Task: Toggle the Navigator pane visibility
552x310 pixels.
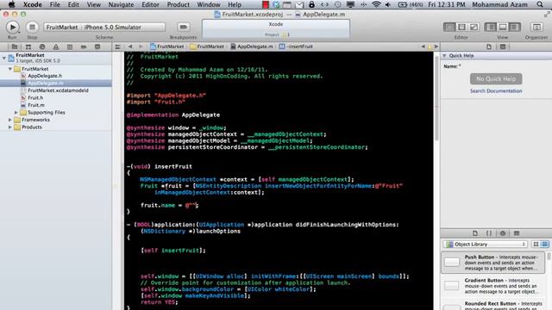Action: (x=491, y=27)
